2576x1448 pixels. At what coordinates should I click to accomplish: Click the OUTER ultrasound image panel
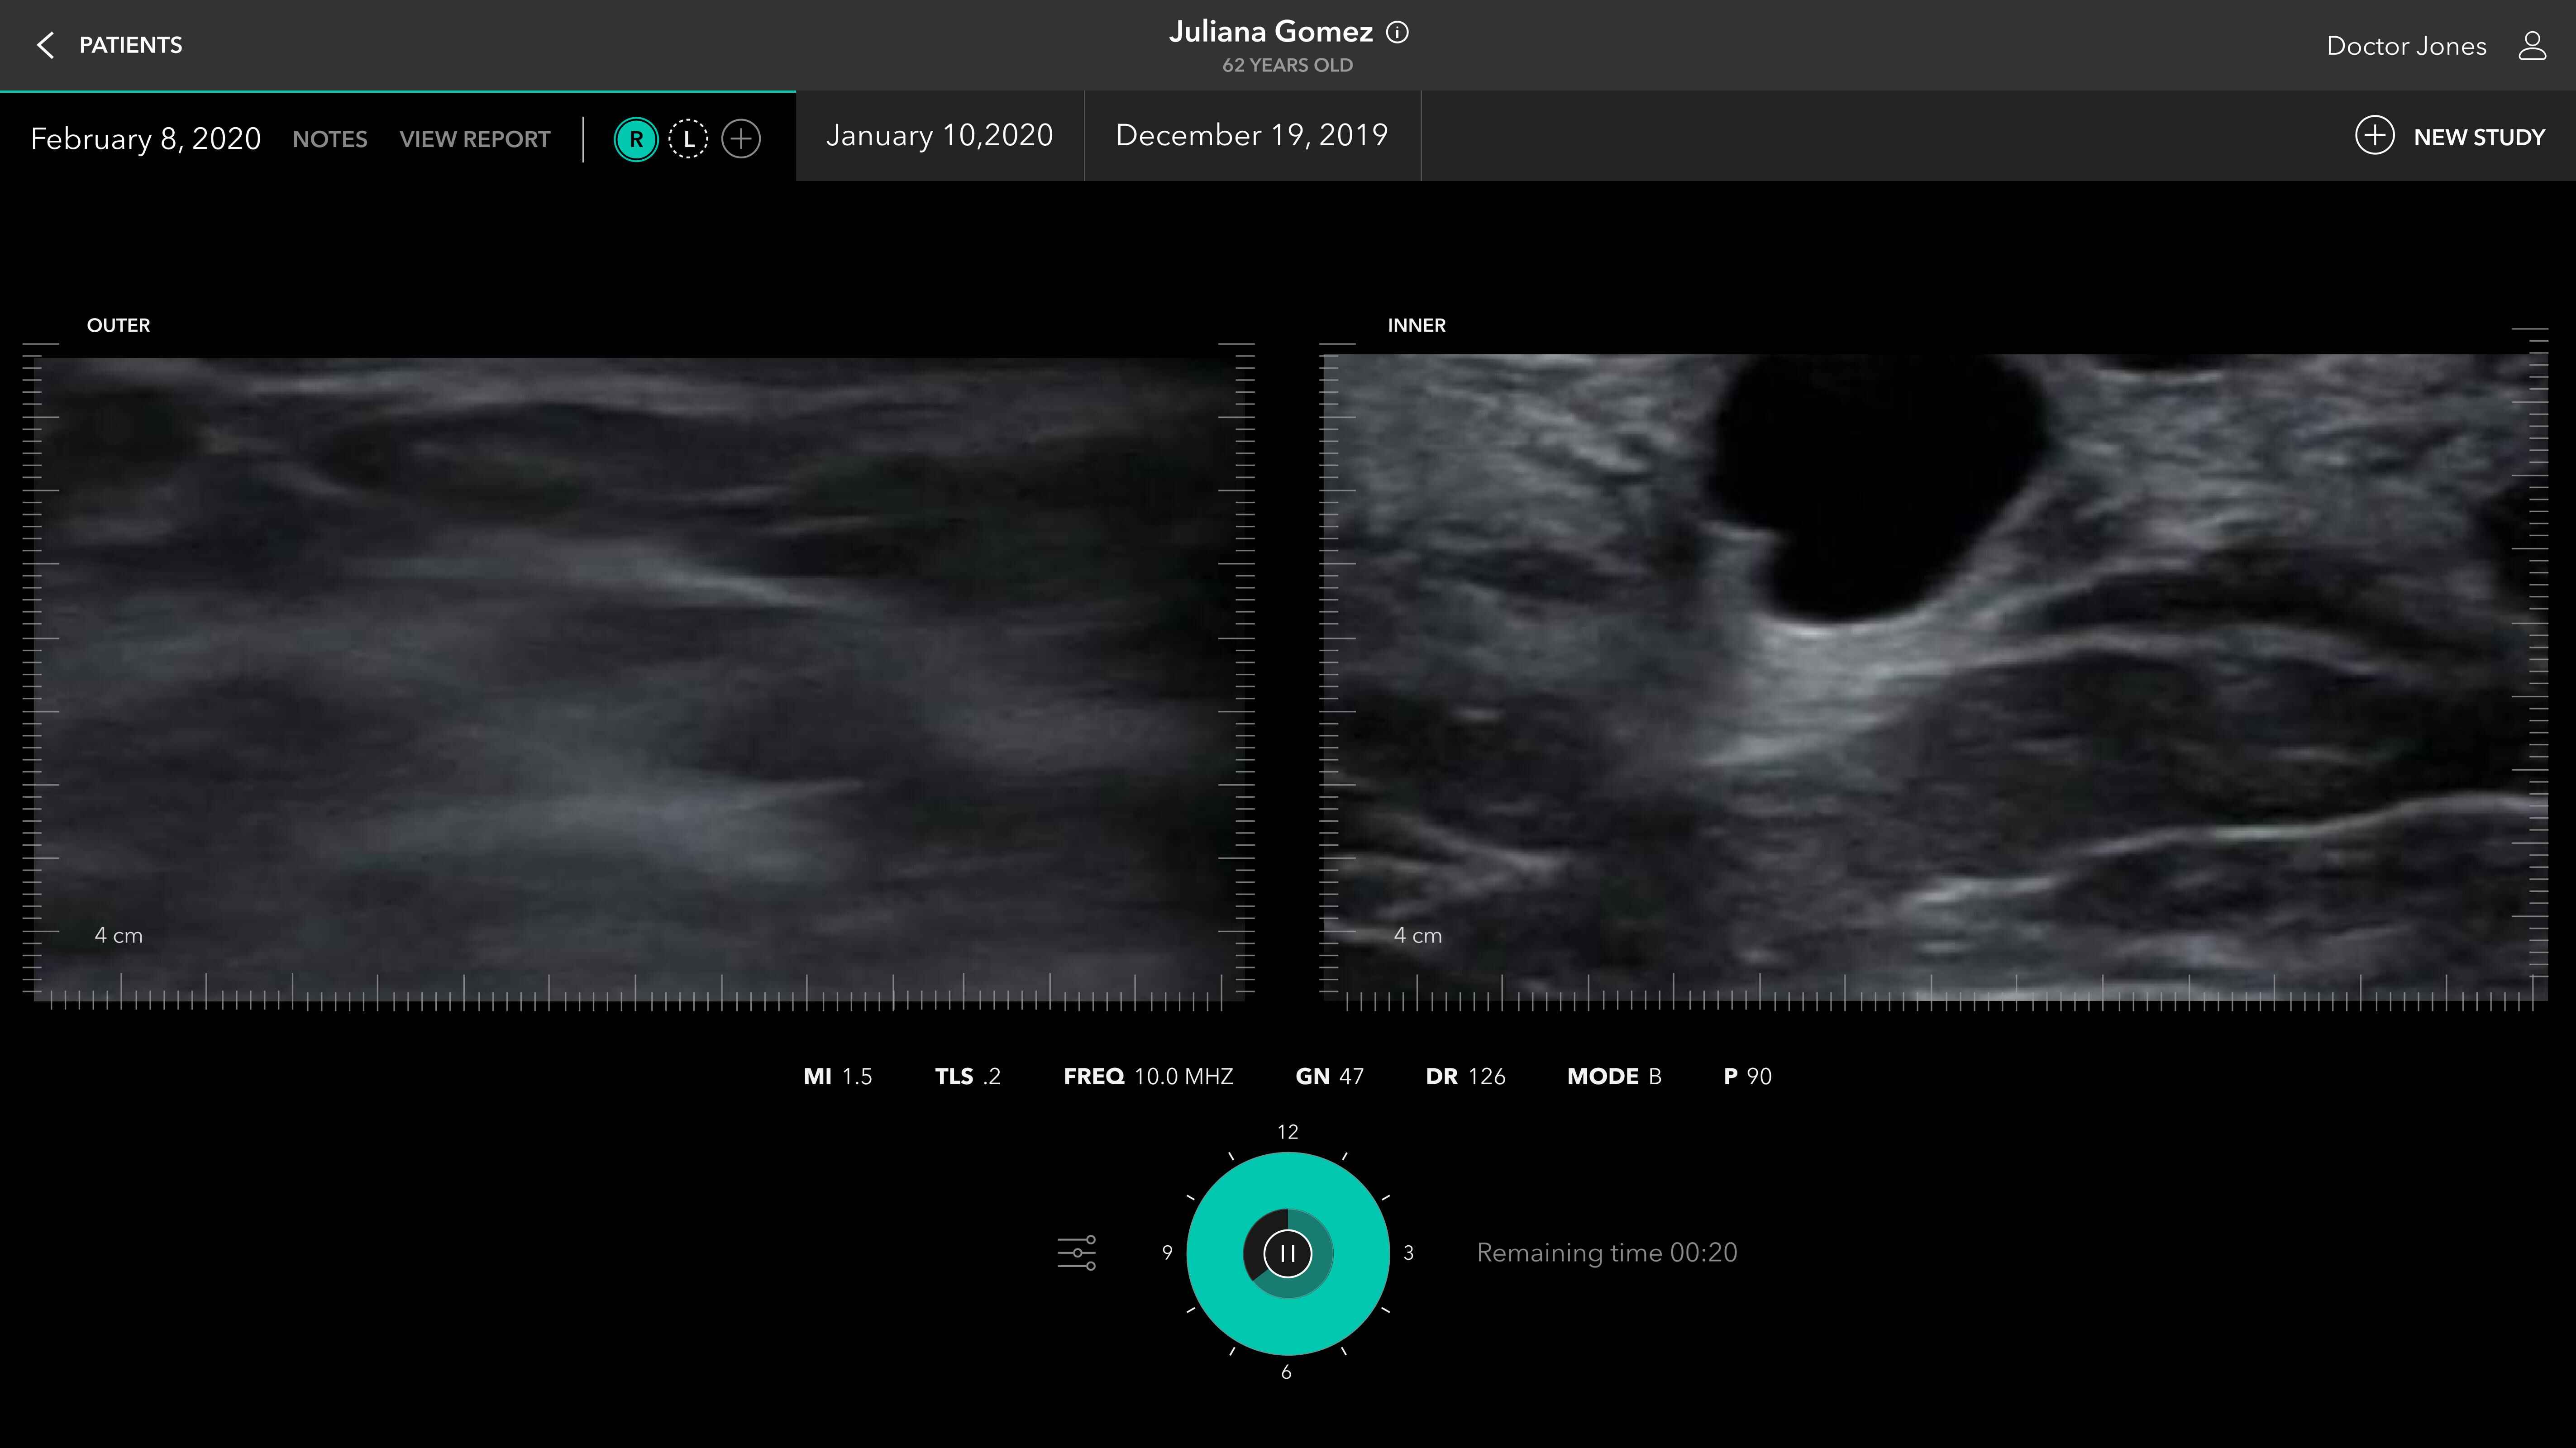pyautogui.click(x=640, y=670)
